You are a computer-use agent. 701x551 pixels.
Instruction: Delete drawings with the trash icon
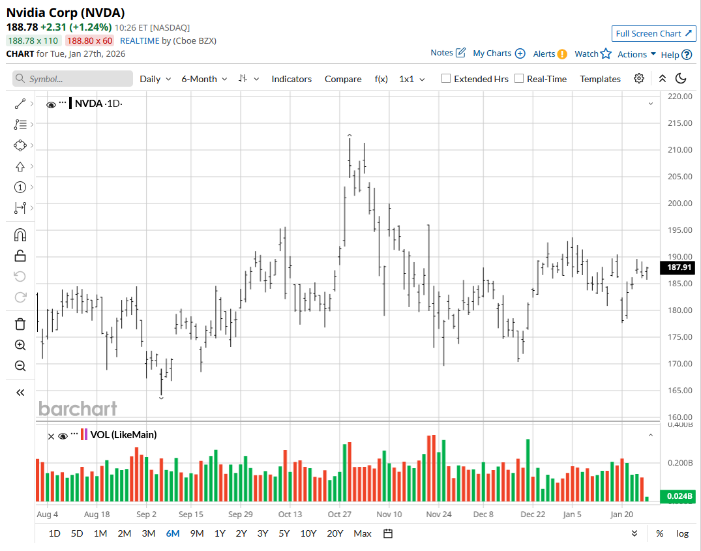click(20, 324)
